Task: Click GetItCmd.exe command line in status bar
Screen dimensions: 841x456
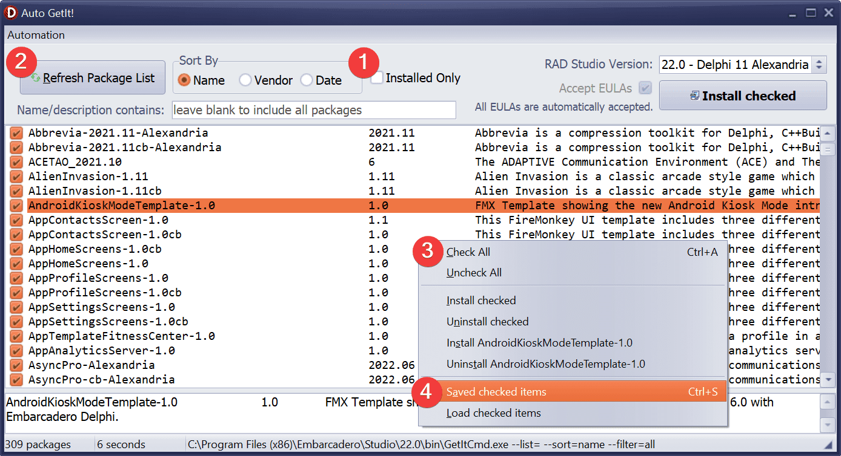Action: (x=421, y=445)
